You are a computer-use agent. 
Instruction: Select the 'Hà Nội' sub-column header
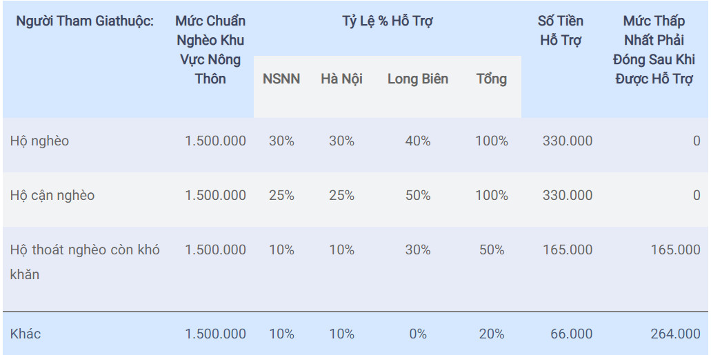341,79
